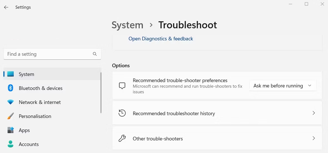This screenshot has height=153, width=328.
Task: Open the 'Ask me before running' dropdown
Action: [x=283, y=86]
